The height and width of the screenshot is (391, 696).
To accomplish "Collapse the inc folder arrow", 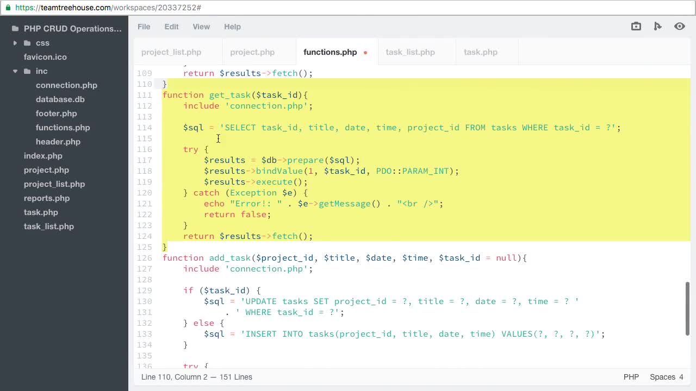I will coord(15,71).
